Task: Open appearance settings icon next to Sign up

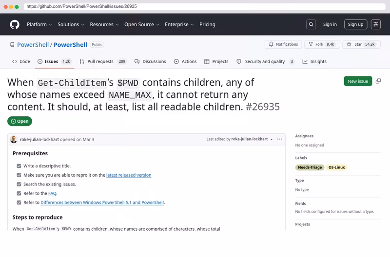Action: coord(375,24)
